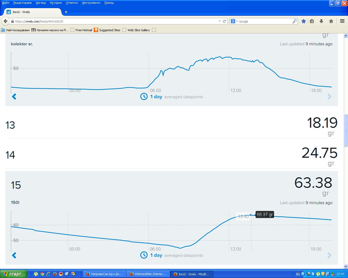348x278 pixels.
Task: Click the page vertical scrollbar thumb
Action: pyautogui.click(x=346, y=131)
